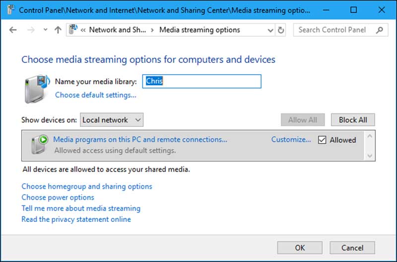The image size is (397, 262).
Task: Open the Customize link for media programs
Action: coord(291,140)
